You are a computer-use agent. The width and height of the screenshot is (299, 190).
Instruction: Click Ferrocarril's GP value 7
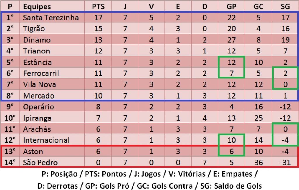pyautogui.click(x=232, y=74)
